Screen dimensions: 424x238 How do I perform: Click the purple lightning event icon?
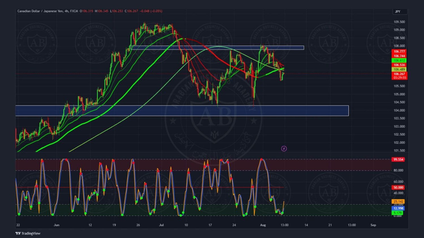284,149
